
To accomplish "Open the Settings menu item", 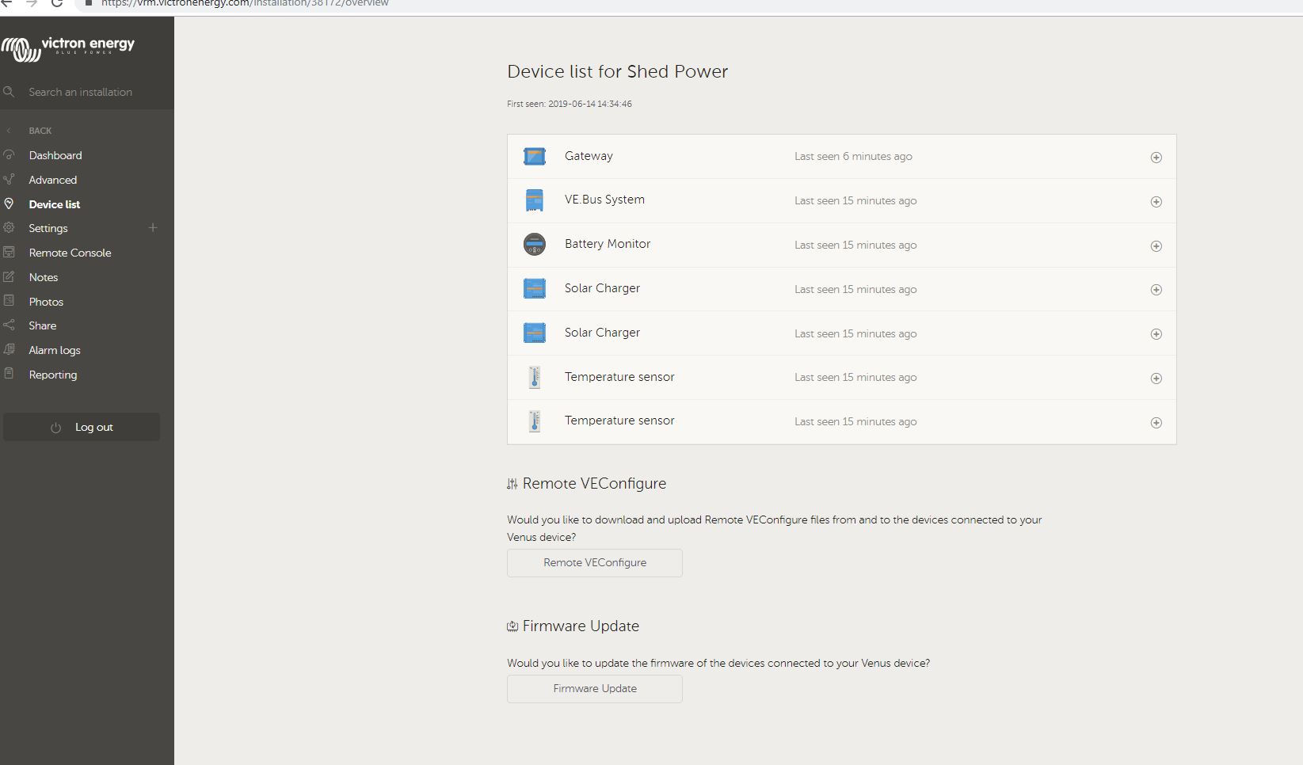I will [48, 228].
